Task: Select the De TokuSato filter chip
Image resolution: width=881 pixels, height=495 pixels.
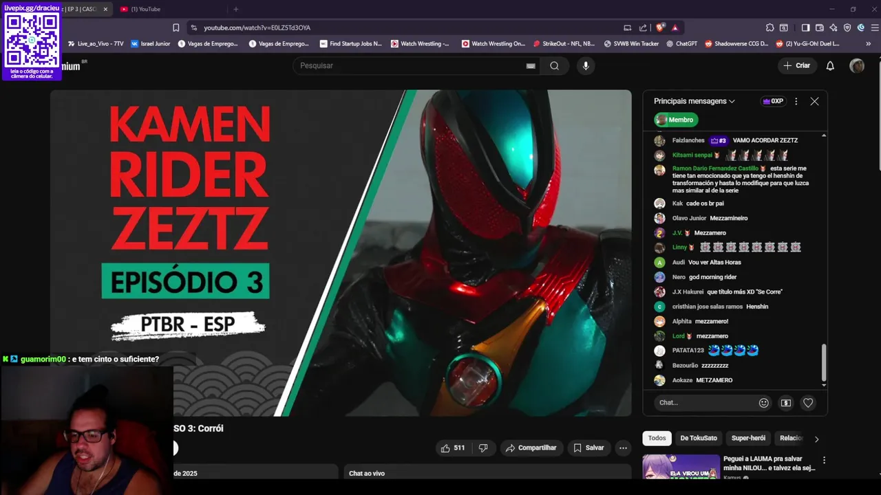Action: (x=699, y=438)
